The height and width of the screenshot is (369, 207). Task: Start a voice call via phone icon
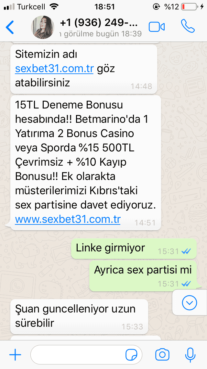click(x=188, y=26)
